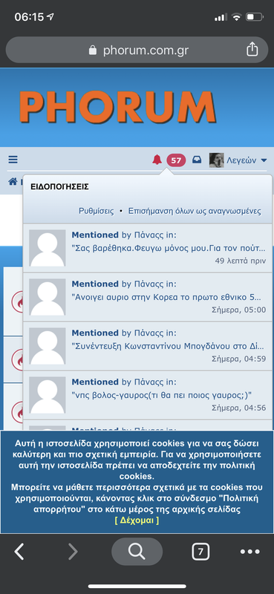274x594 pixels.
Task: Tap the home breadcrumb icon
Action: tap(13, 182)
